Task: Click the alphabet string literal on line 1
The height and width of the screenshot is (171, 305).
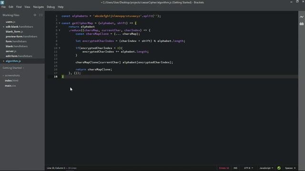Action: 117,16
